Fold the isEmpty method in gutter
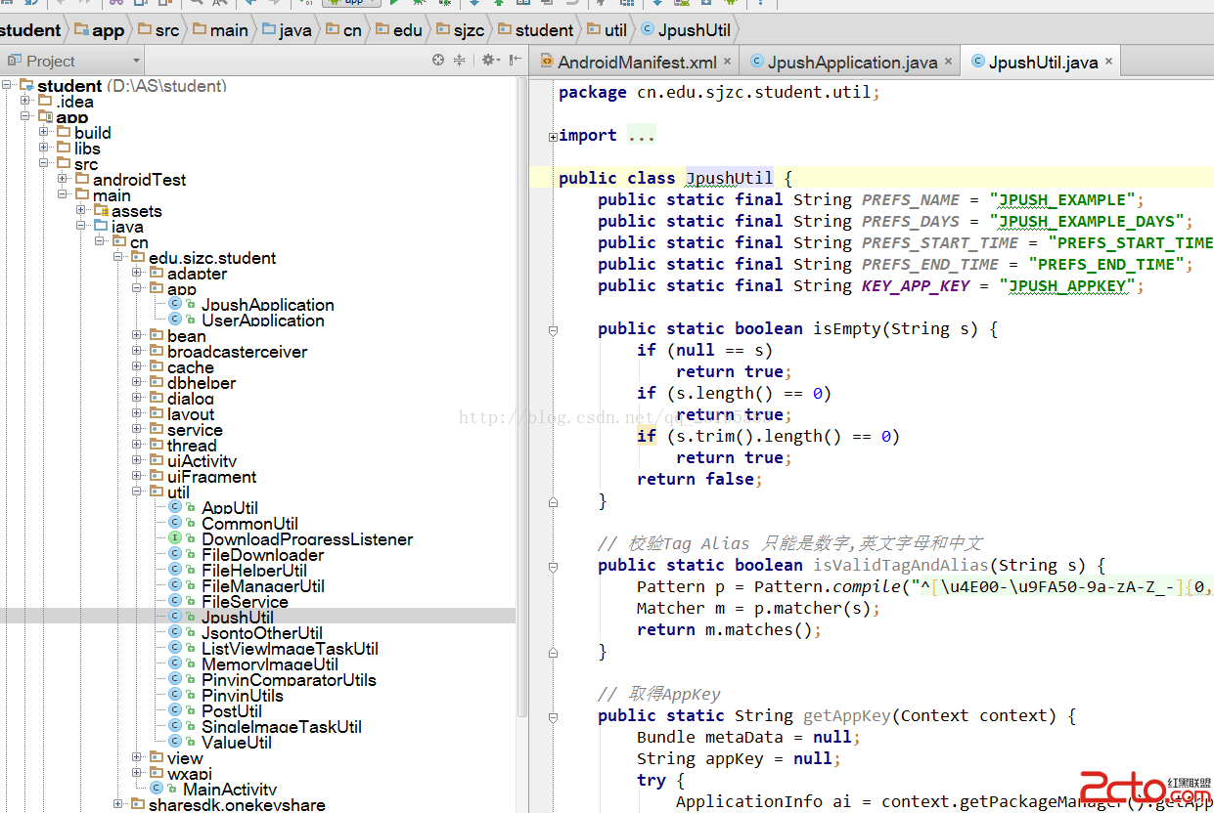This screenshot has height=813, width=1214. click(x=553, y=329)
